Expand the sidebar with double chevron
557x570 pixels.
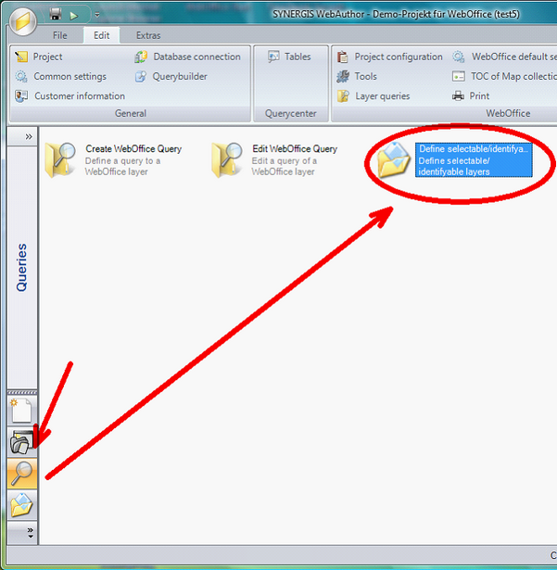tap(29, 136)
